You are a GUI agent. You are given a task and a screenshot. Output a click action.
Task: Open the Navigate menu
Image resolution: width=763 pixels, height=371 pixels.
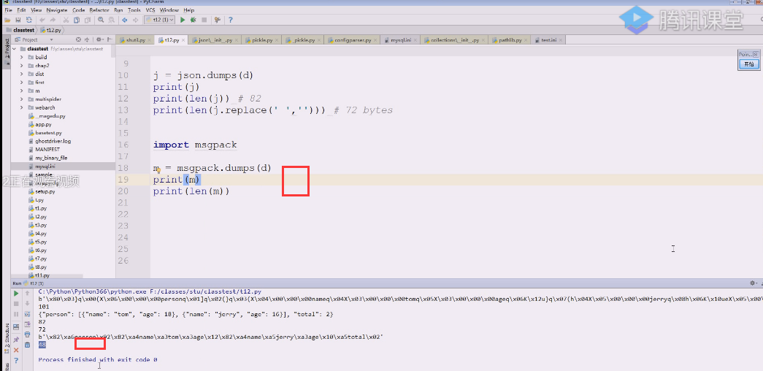pyautogui.click(x=58, y=9)
